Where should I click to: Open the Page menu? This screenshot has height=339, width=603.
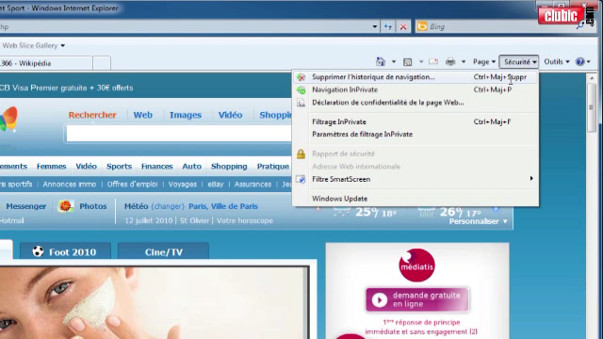pyautogui.click(x=483, y=62)
